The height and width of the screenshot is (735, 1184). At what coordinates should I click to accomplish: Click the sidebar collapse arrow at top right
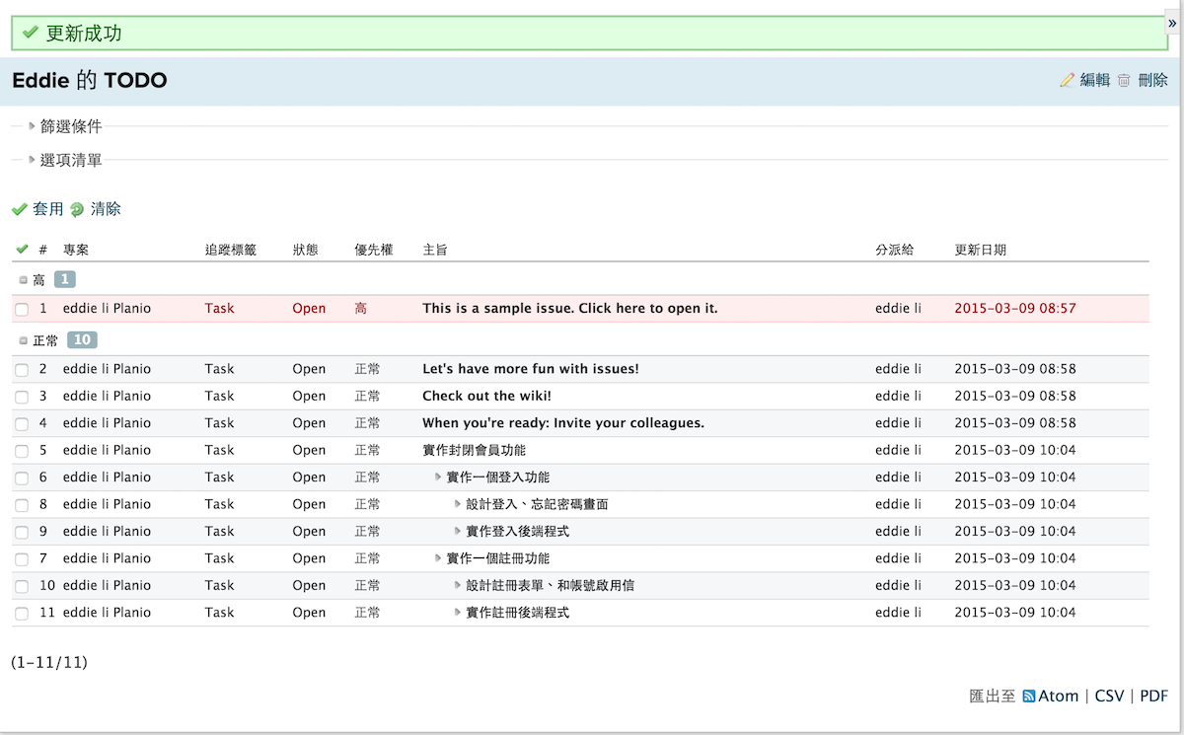(x=1172, y=24)
